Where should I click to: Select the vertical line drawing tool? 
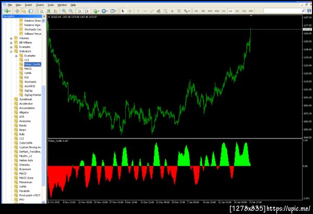(138, 11)
